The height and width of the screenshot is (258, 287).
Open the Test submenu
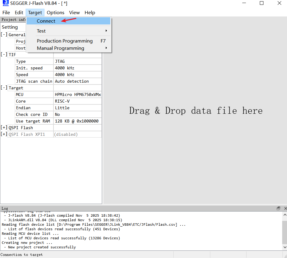pos(69,31)
